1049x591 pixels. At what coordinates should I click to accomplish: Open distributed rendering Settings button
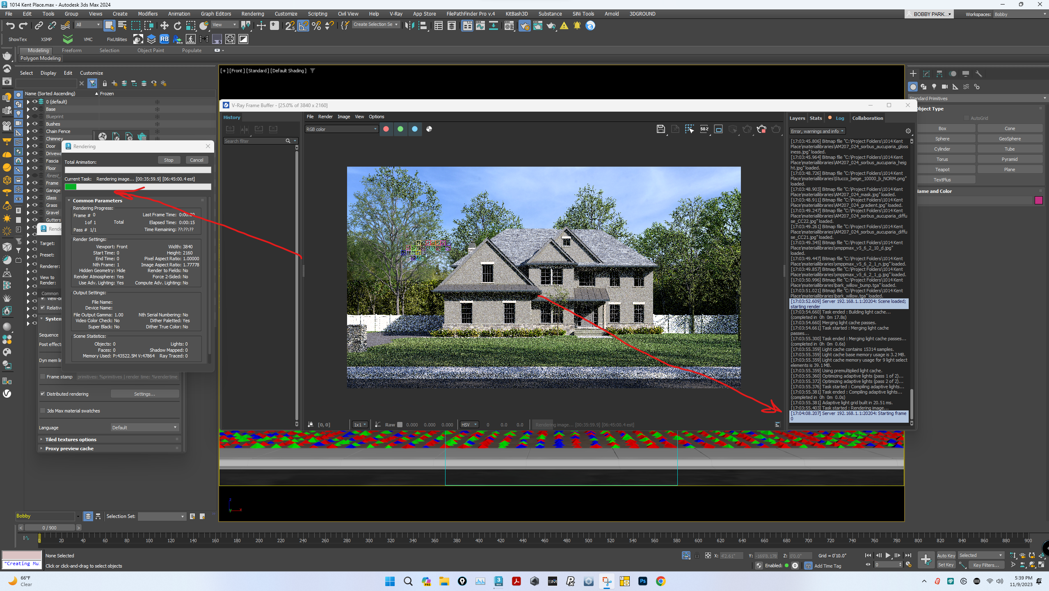pyautogui.click(x=144, y=394)
